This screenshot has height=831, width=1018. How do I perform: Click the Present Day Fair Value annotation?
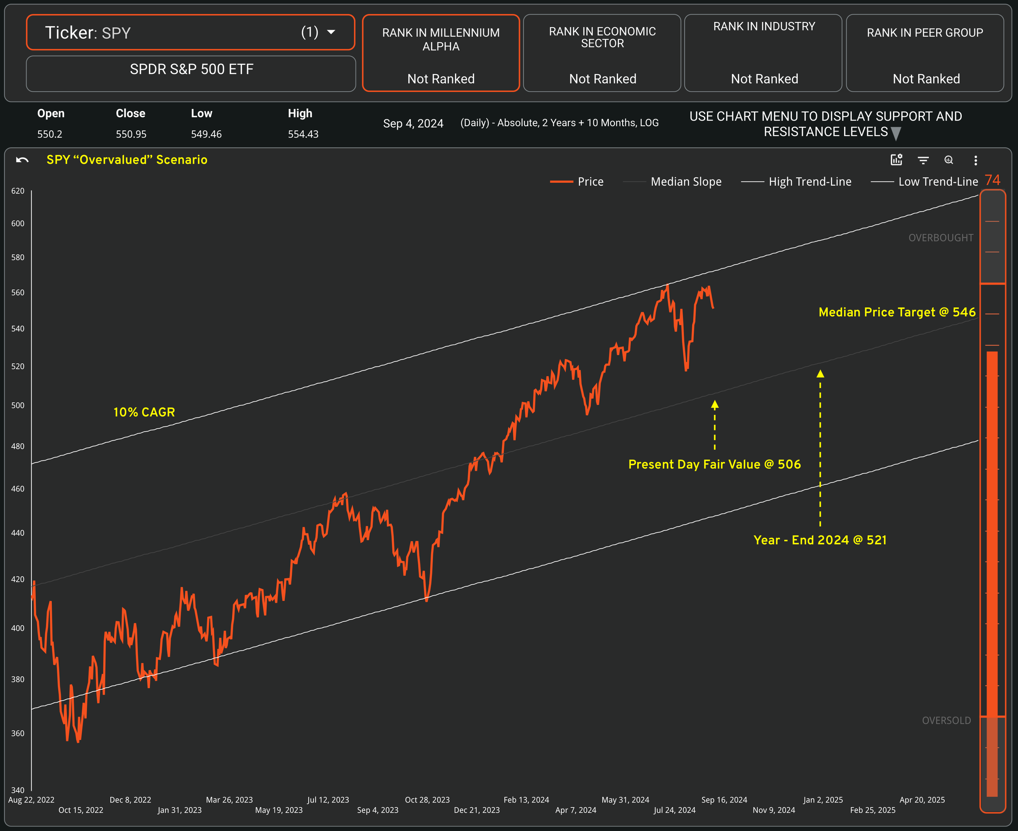pos(714,464)
